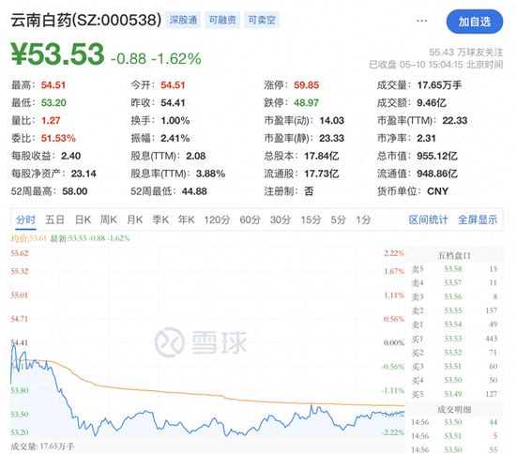Open the 日K chart tab
The width and height of the screenshot is (516, 454).
coord(83,219)
